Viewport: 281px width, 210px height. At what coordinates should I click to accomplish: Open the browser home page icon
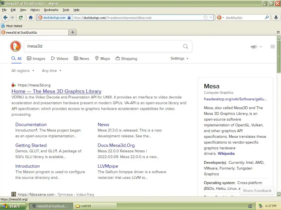coord(31,17)
